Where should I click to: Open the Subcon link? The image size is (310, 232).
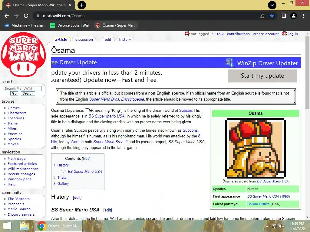[x=186, y=110]
